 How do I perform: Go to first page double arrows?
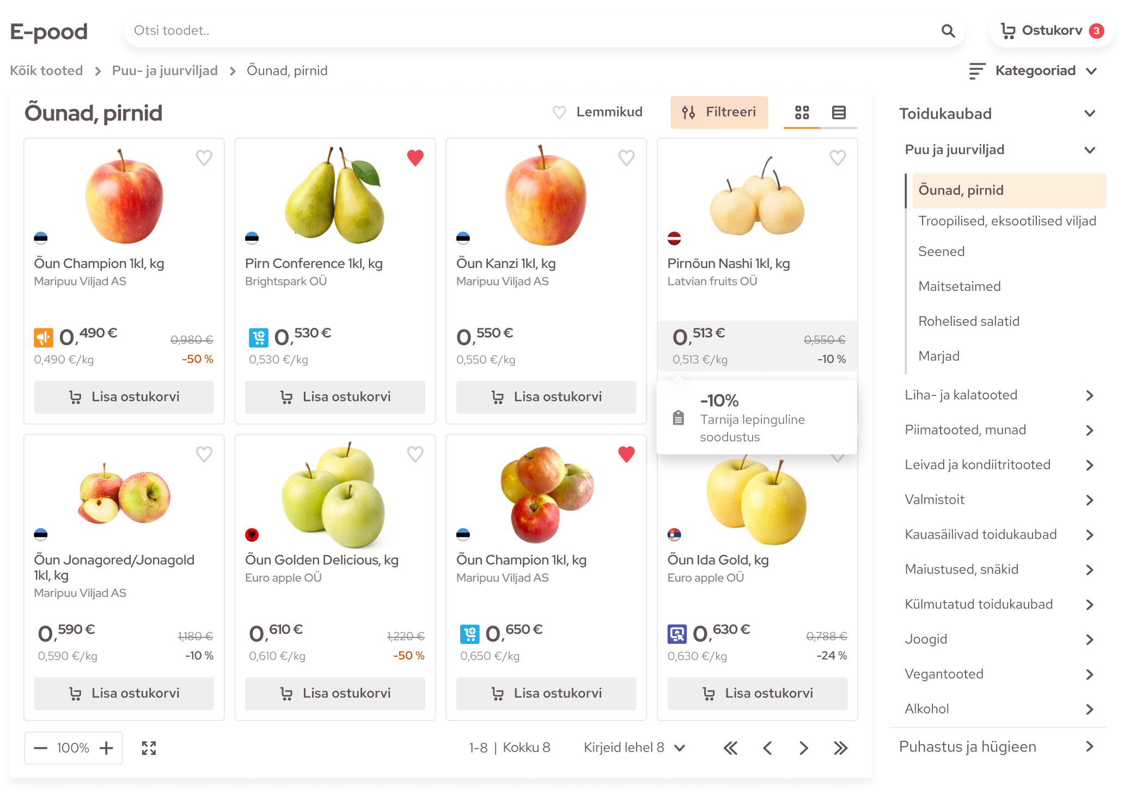[730, 748]
